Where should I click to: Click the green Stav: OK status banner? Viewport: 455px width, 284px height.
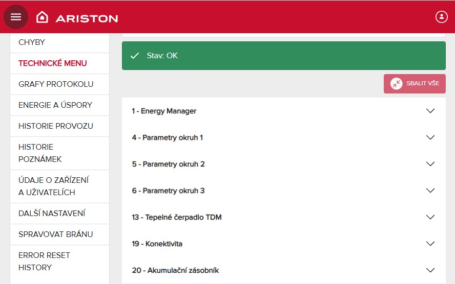tap(283, 56)
